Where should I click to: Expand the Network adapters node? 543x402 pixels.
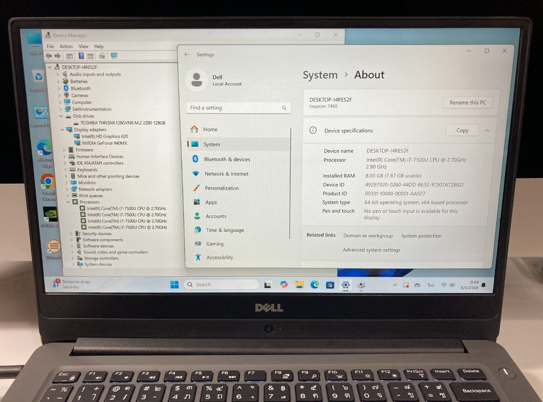pos(67,189)
